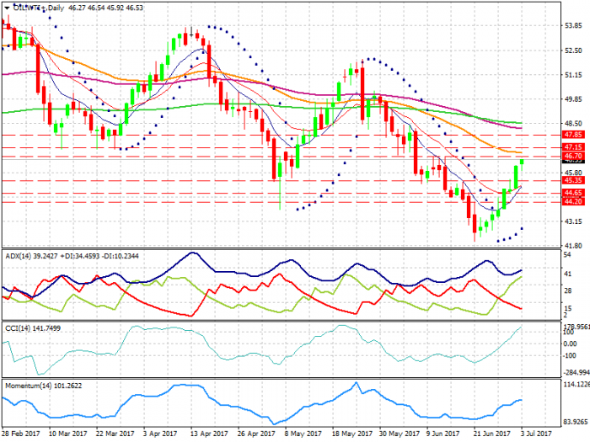Click the 52.50 price axis value
The height and width of the screenshot is (442, 590).
click(x=573, y=51)
